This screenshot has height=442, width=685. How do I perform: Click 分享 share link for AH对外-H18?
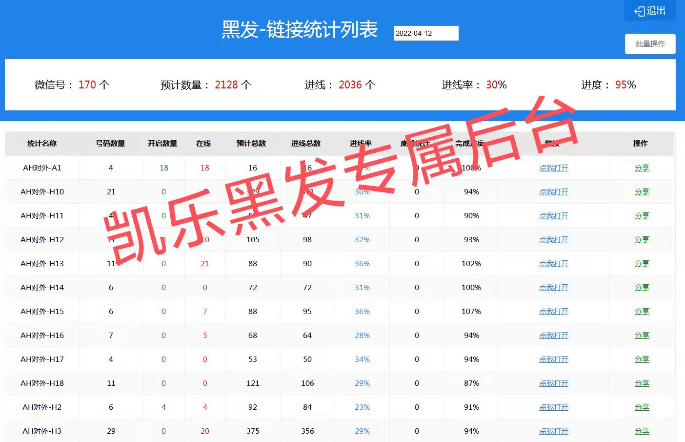[x=642, y=383]
